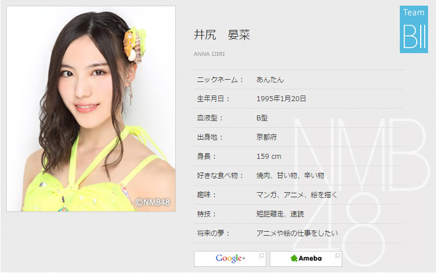Viewport: 436px width, 273px height.
Task: Open the Ameba blog button
Action: pyautogui.click(x=305, y=258)
